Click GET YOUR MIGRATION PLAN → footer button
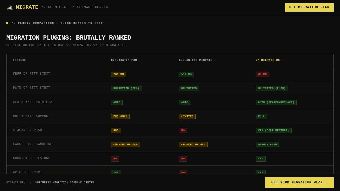 pos(299,183)
